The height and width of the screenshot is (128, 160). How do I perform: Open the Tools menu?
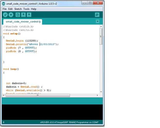[26, 9]
